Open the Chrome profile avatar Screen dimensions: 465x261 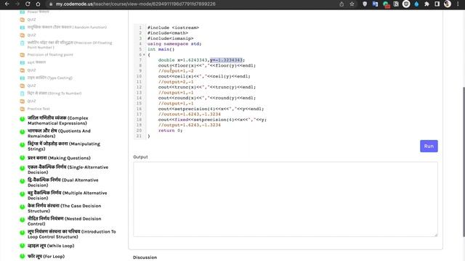click(x=448, y=4)
